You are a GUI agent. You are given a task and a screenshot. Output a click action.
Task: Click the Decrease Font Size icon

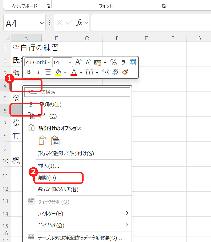click(88, 62)
